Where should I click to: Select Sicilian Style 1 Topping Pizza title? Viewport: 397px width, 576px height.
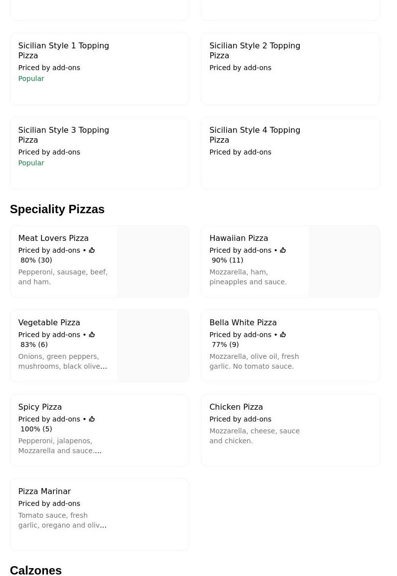pyautogui.click(x=64, y=50)
